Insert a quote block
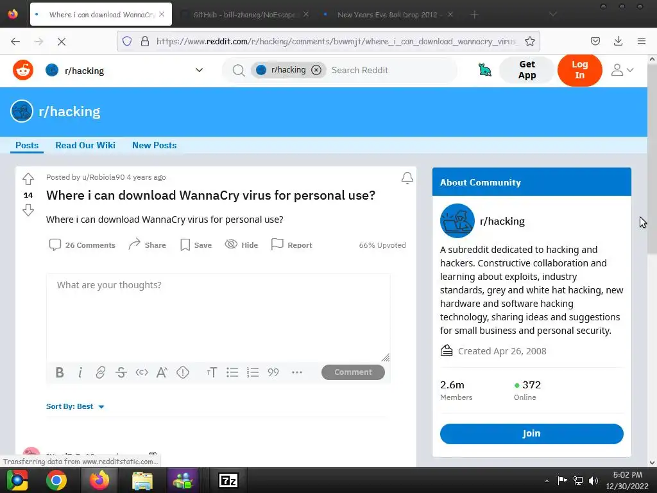Screen dimensions: 657x493 click(x=273, y=372)
